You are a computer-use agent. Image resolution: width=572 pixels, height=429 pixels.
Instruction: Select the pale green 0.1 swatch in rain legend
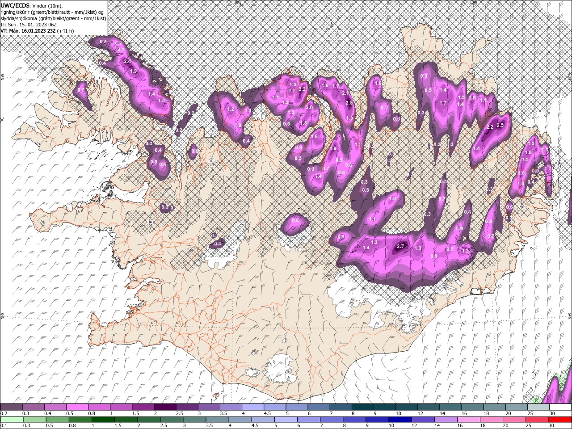(12, 420)
